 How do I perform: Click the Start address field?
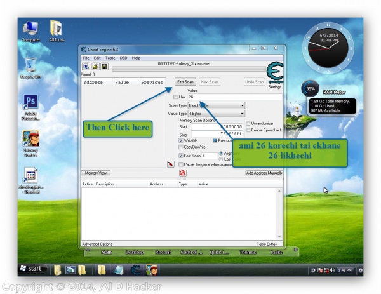217,126
